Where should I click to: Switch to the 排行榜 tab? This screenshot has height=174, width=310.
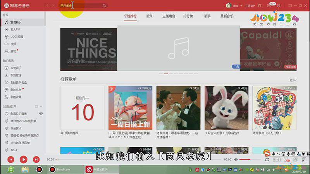tap(188, 16)
